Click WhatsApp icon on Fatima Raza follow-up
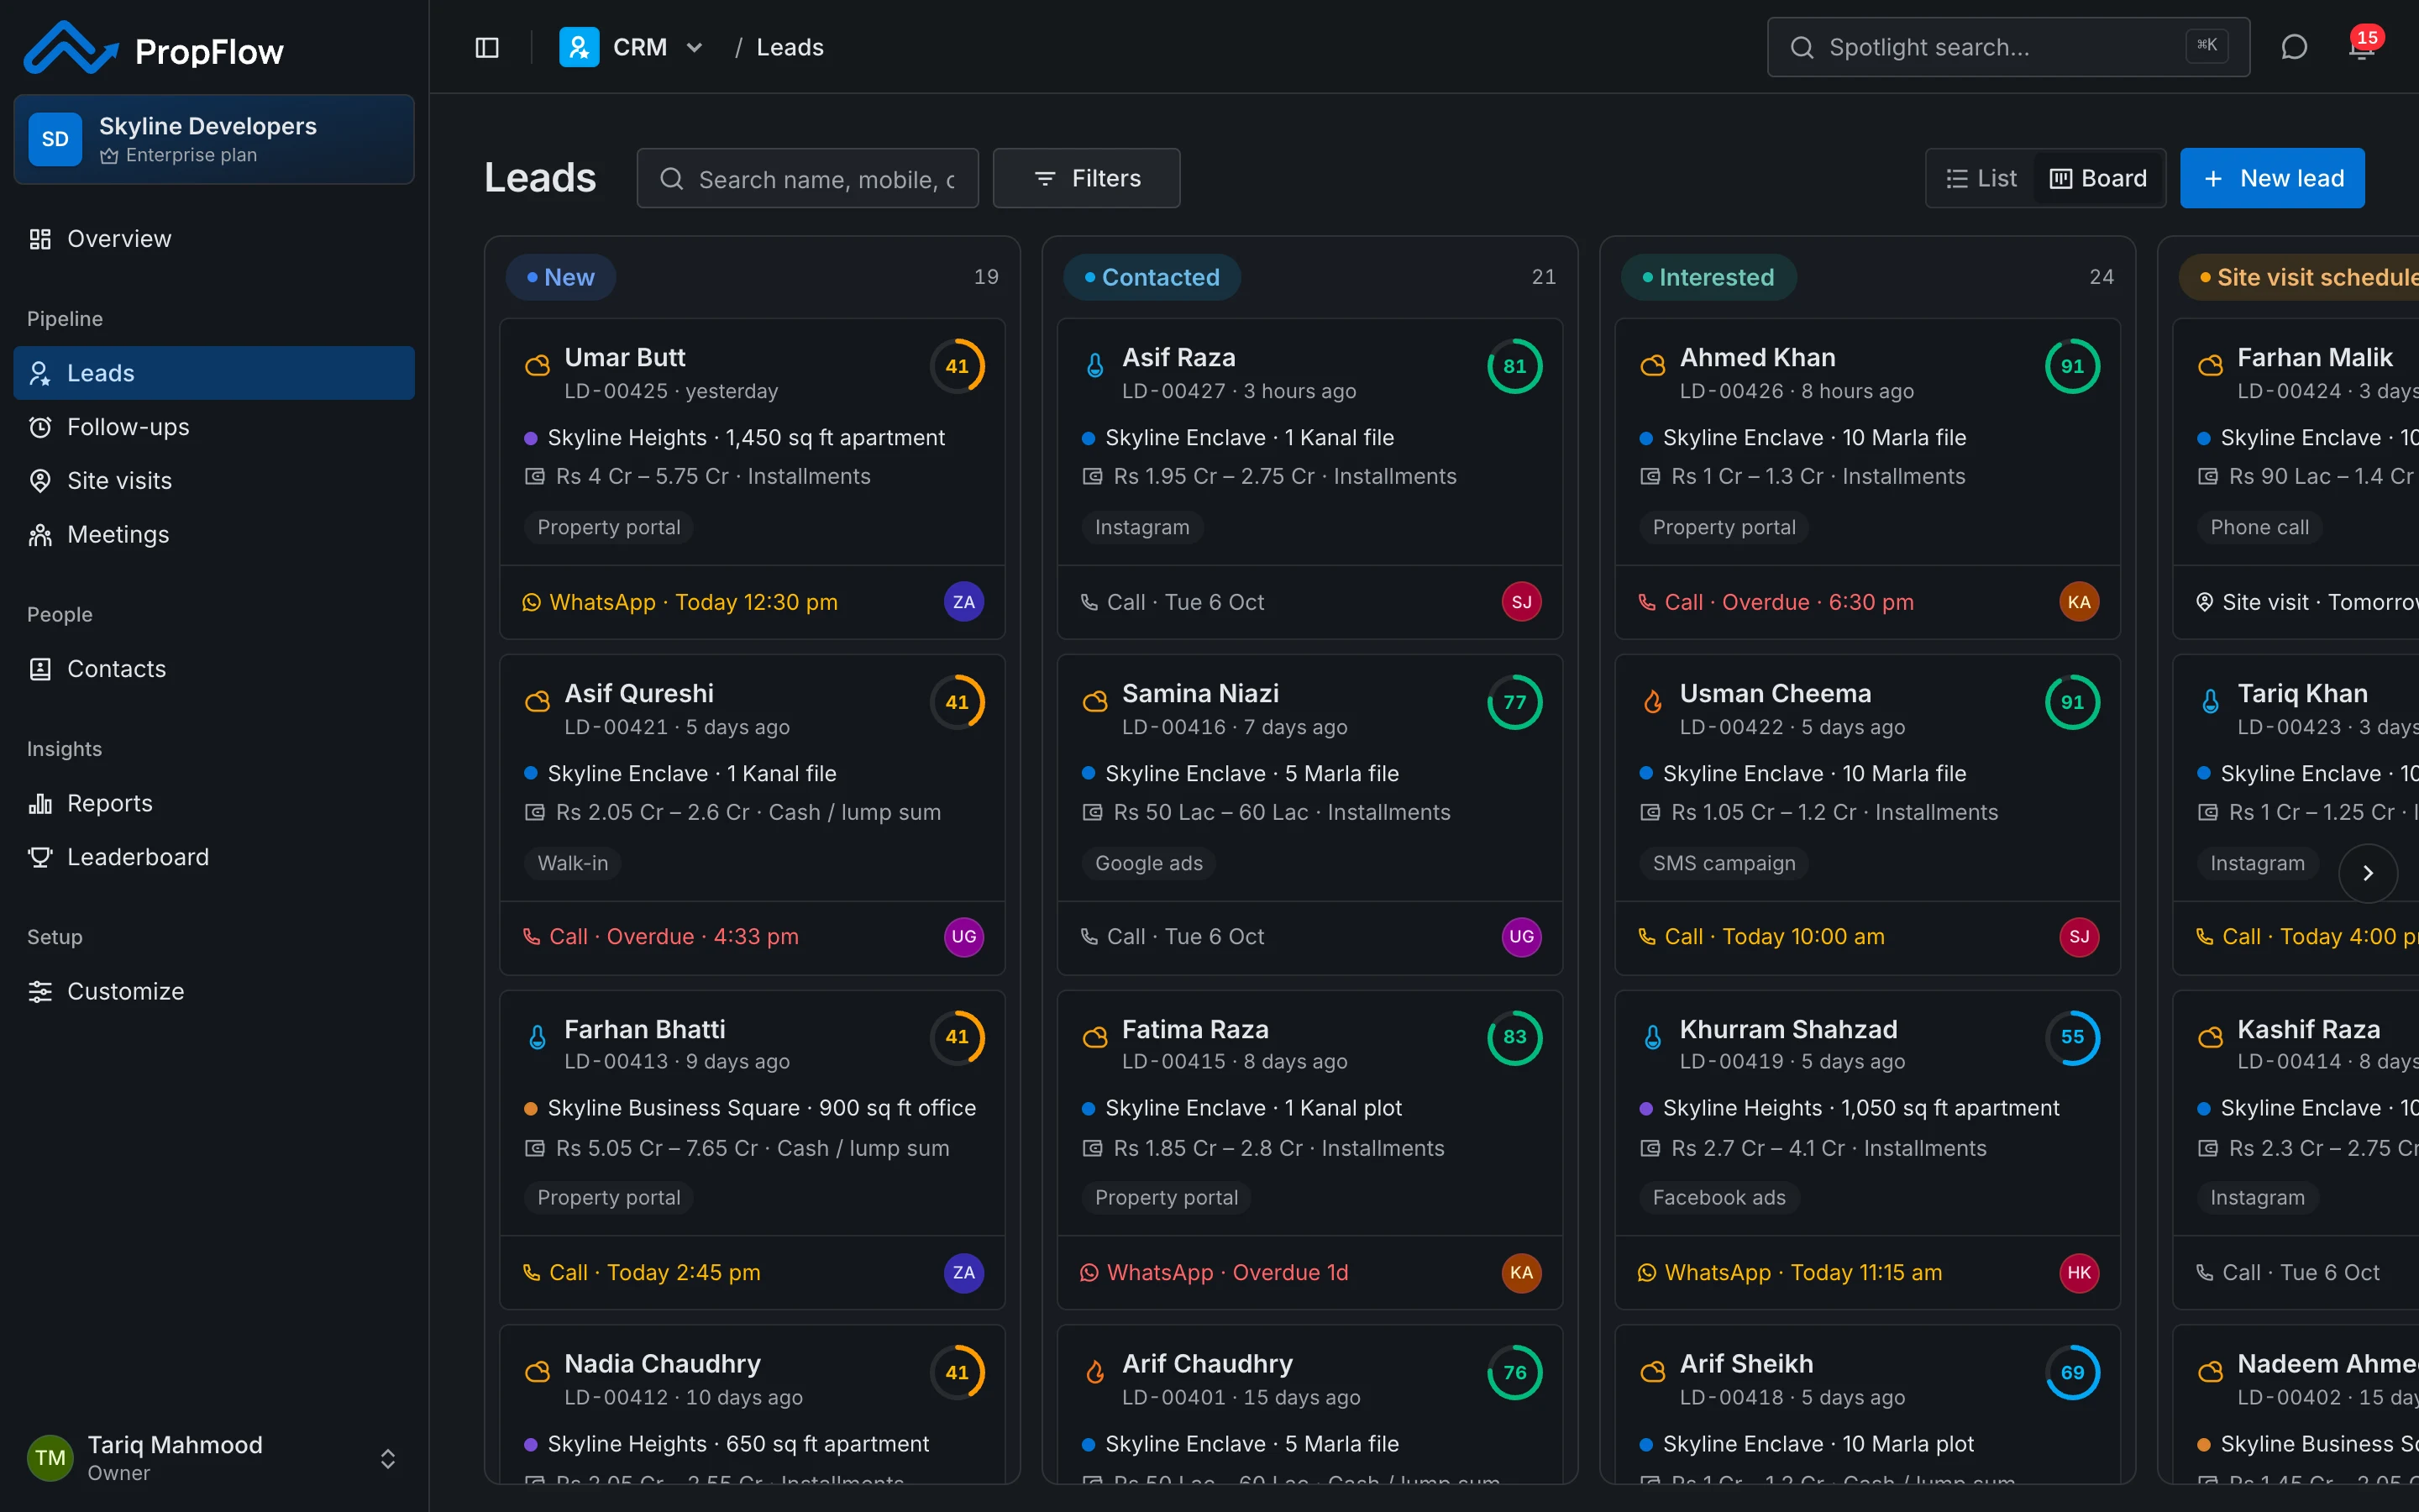2419x1512 pixels. (1089, 1272)
